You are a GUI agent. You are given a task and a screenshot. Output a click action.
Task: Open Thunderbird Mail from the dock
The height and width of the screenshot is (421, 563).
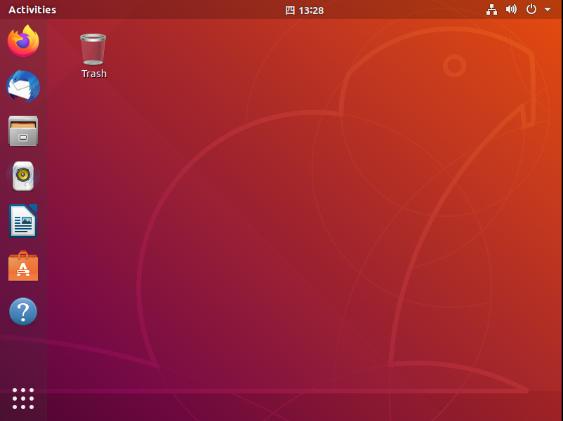pos(23,86)
